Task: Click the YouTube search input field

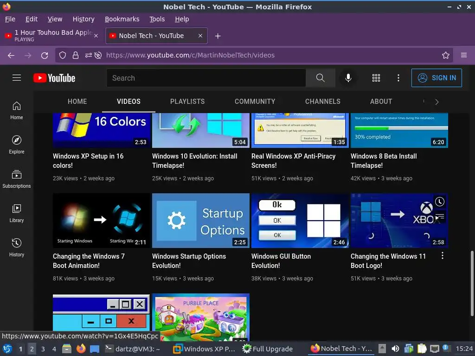Action: pos(206,78)
